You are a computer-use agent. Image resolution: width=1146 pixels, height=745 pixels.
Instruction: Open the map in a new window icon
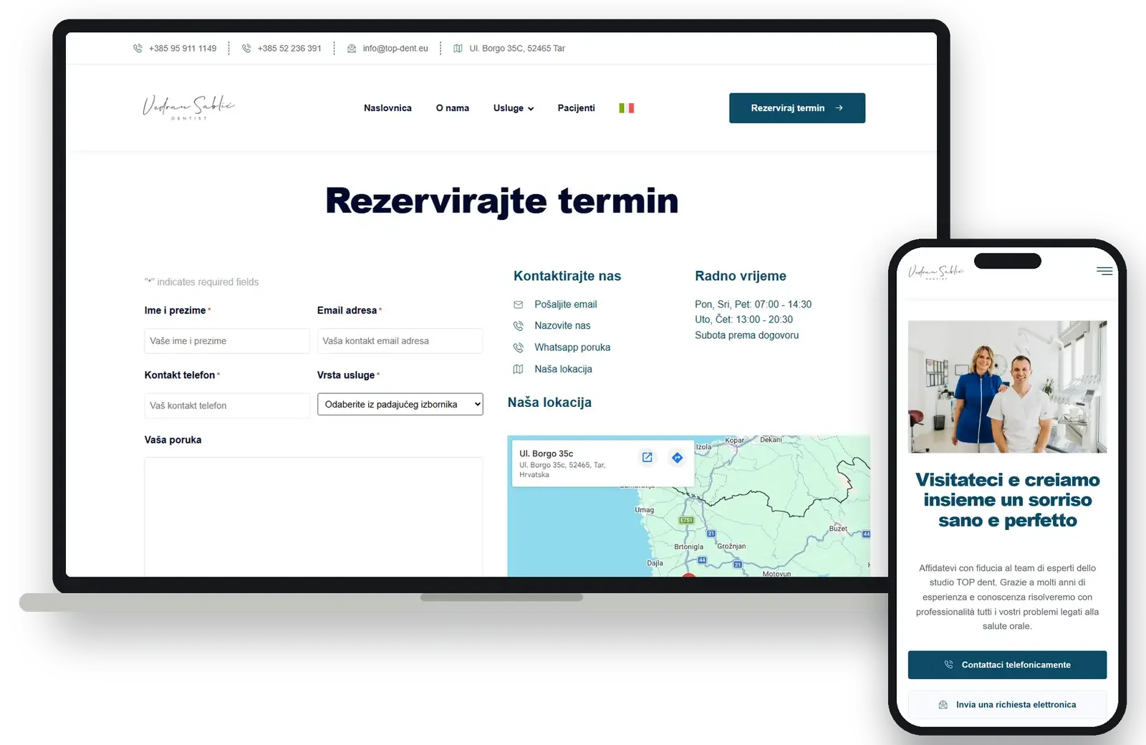[647, 457]
